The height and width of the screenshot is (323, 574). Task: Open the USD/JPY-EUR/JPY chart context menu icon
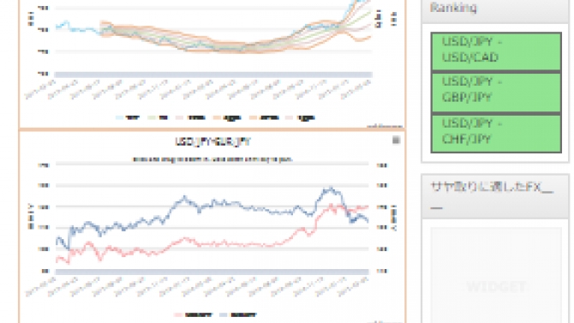pyautogui.click(x=396, y=140)
